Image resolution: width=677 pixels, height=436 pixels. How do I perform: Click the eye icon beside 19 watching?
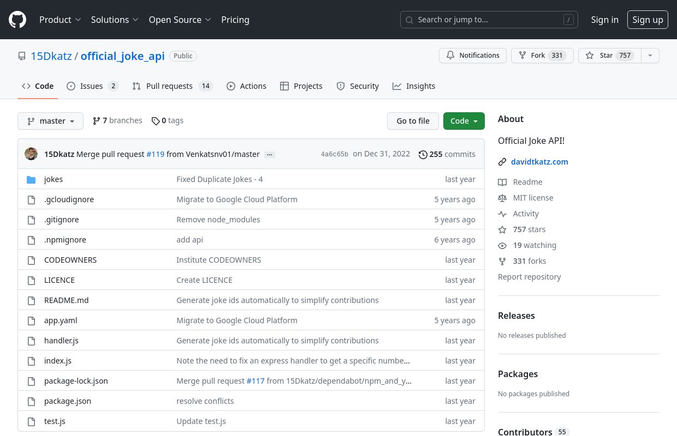tap(502, 245)
